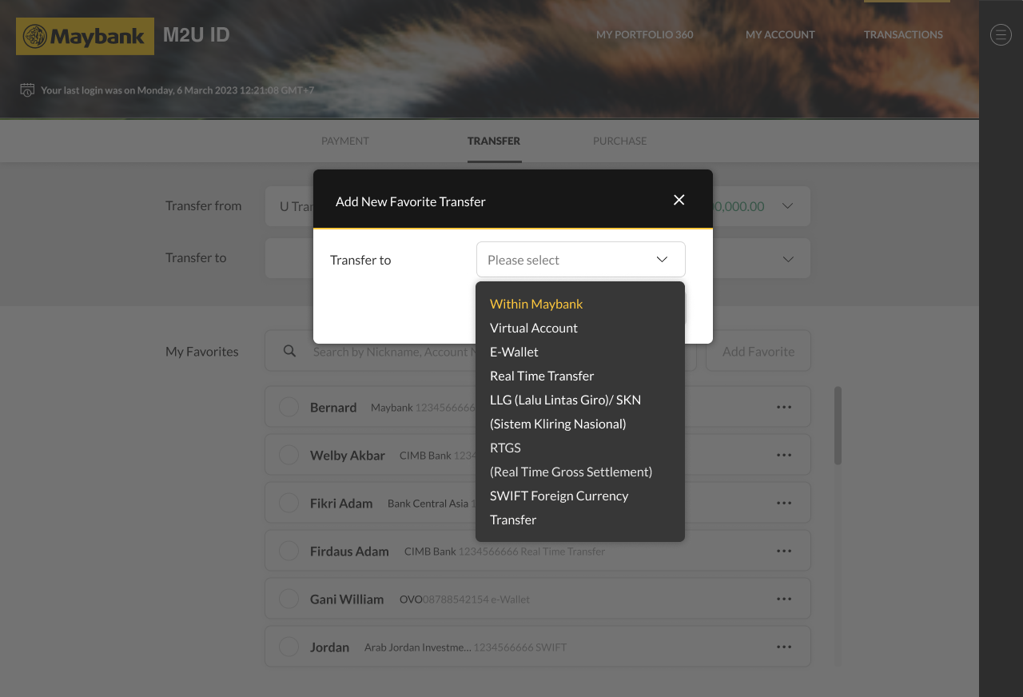Open more options for Fikri Adam
Viewport: 1023px width, 697px height.
pos(783,503)
